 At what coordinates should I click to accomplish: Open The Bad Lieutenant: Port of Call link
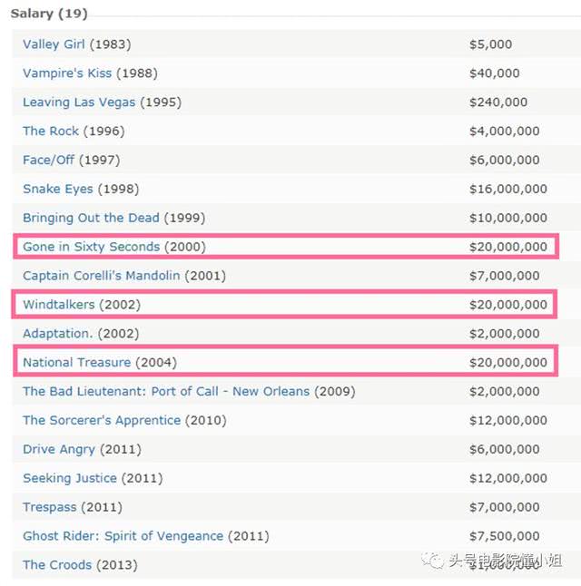pos(166,392)
